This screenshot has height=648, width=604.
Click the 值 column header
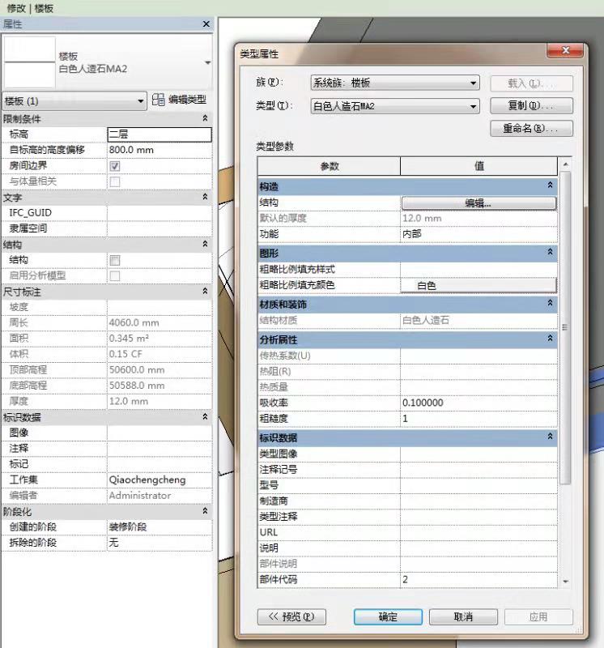tap(479, 166)
